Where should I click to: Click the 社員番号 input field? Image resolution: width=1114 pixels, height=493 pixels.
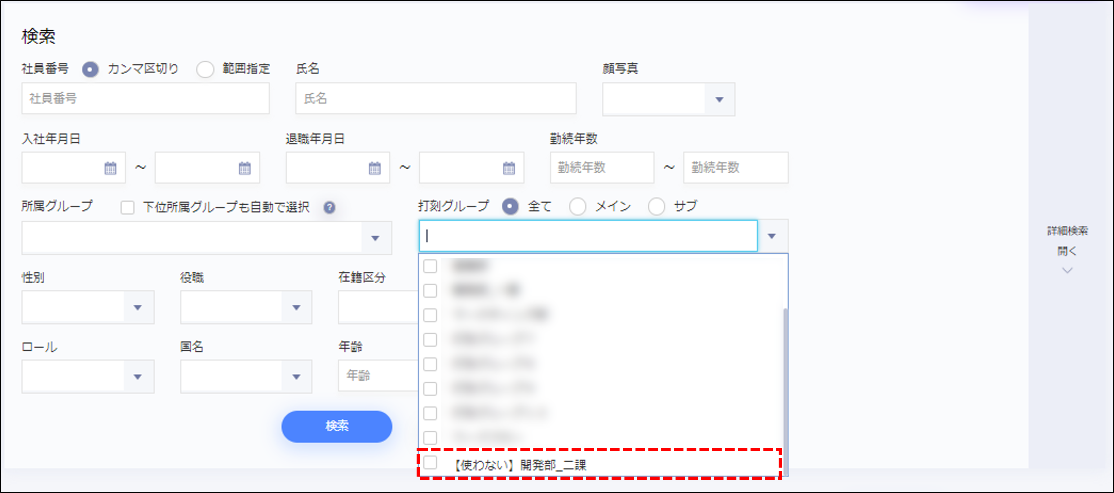(145, 99)
